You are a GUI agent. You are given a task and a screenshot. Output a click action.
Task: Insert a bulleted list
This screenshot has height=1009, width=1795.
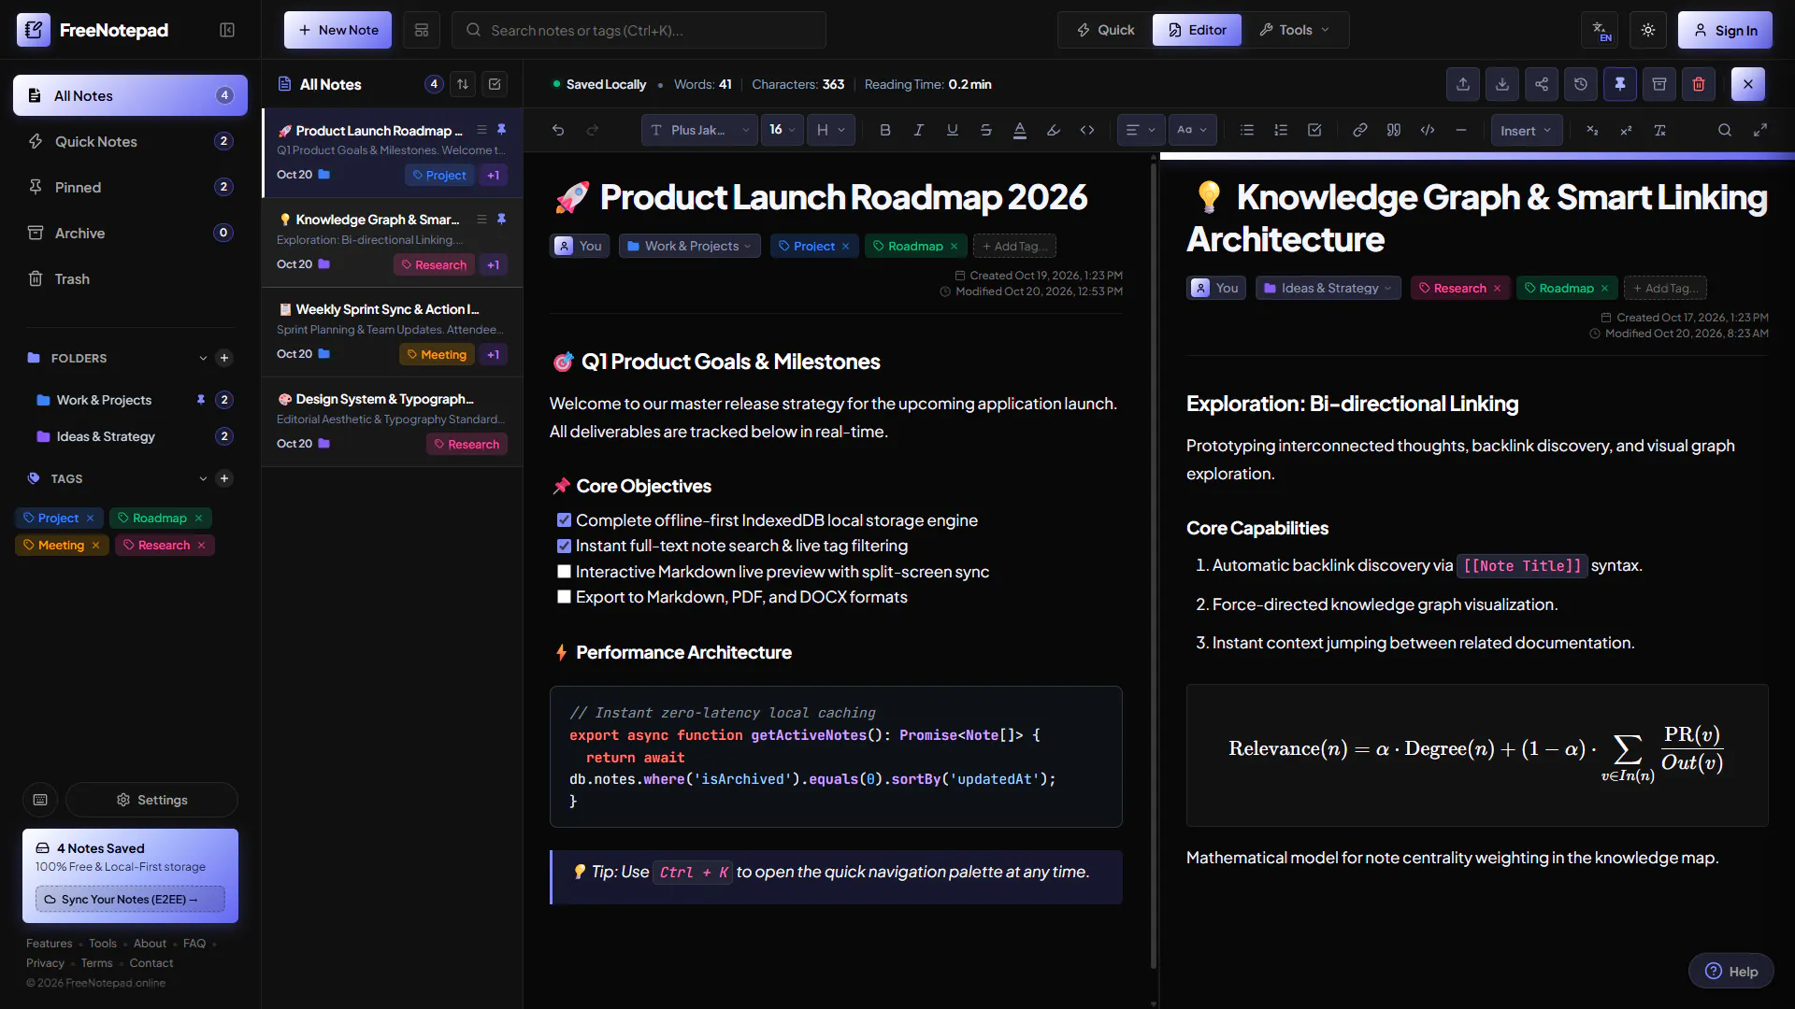pos(1246,131)
